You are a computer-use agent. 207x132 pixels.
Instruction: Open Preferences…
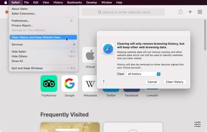[43, 21]
